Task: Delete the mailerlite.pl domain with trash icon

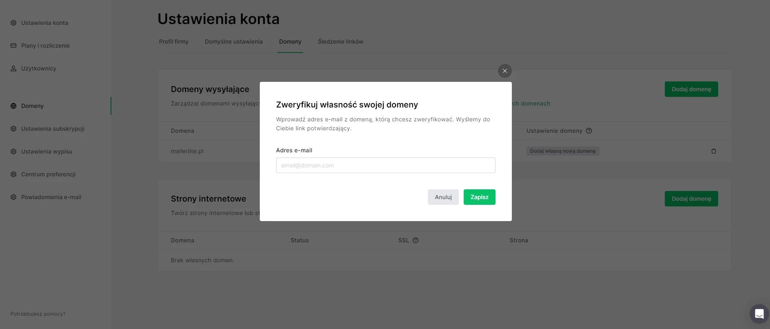Action: 713,151
